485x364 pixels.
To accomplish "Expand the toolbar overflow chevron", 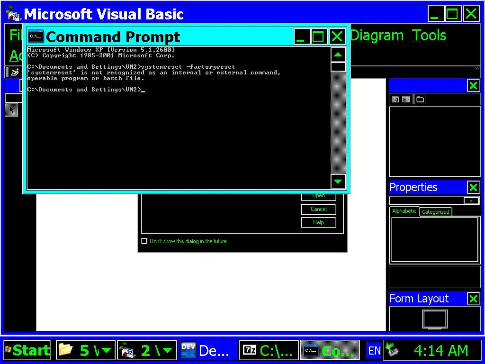I will click(477, 69).
